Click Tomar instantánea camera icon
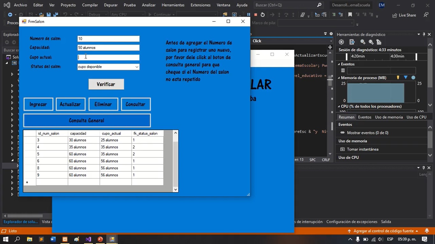Viewport: 435px width, 244px height. tap(342, 149)
